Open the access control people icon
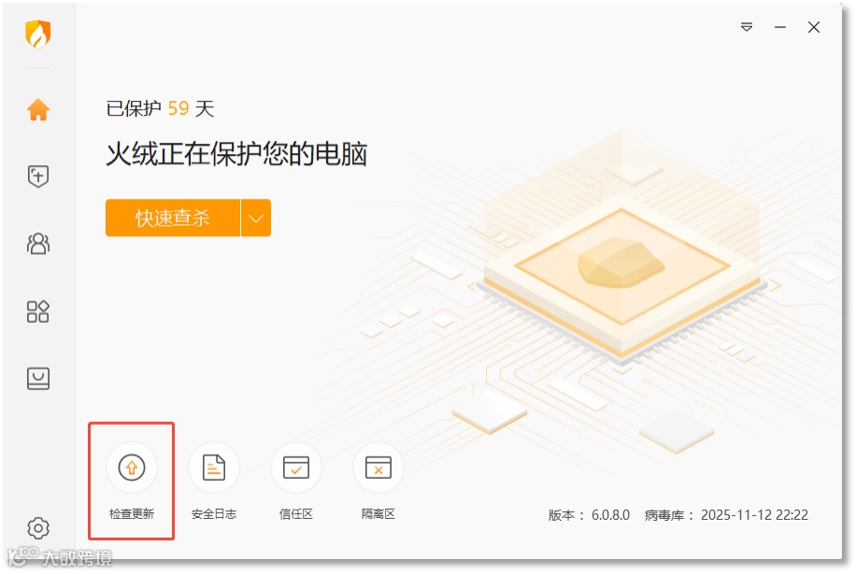856x574 pixels. click(x=38, y=244)
